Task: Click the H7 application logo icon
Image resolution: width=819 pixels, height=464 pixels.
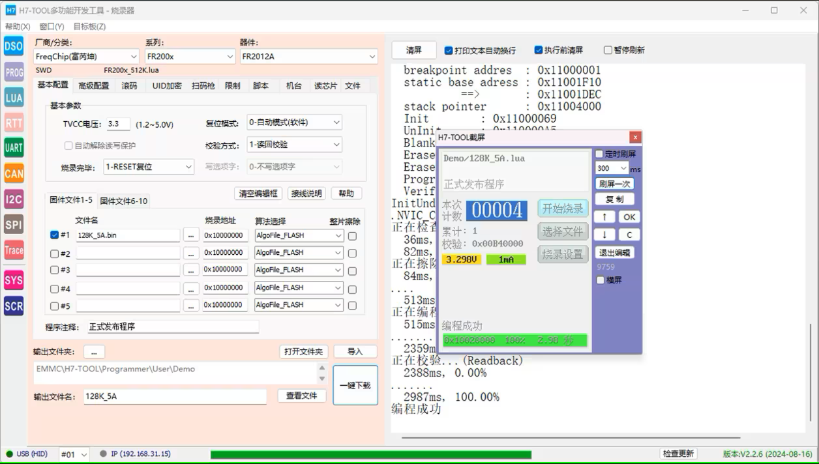Action: tap(10, 10)
